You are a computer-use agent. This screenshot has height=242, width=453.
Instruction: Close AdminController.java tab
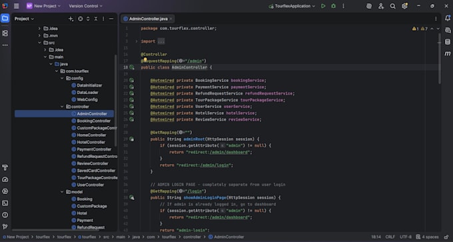171,19
